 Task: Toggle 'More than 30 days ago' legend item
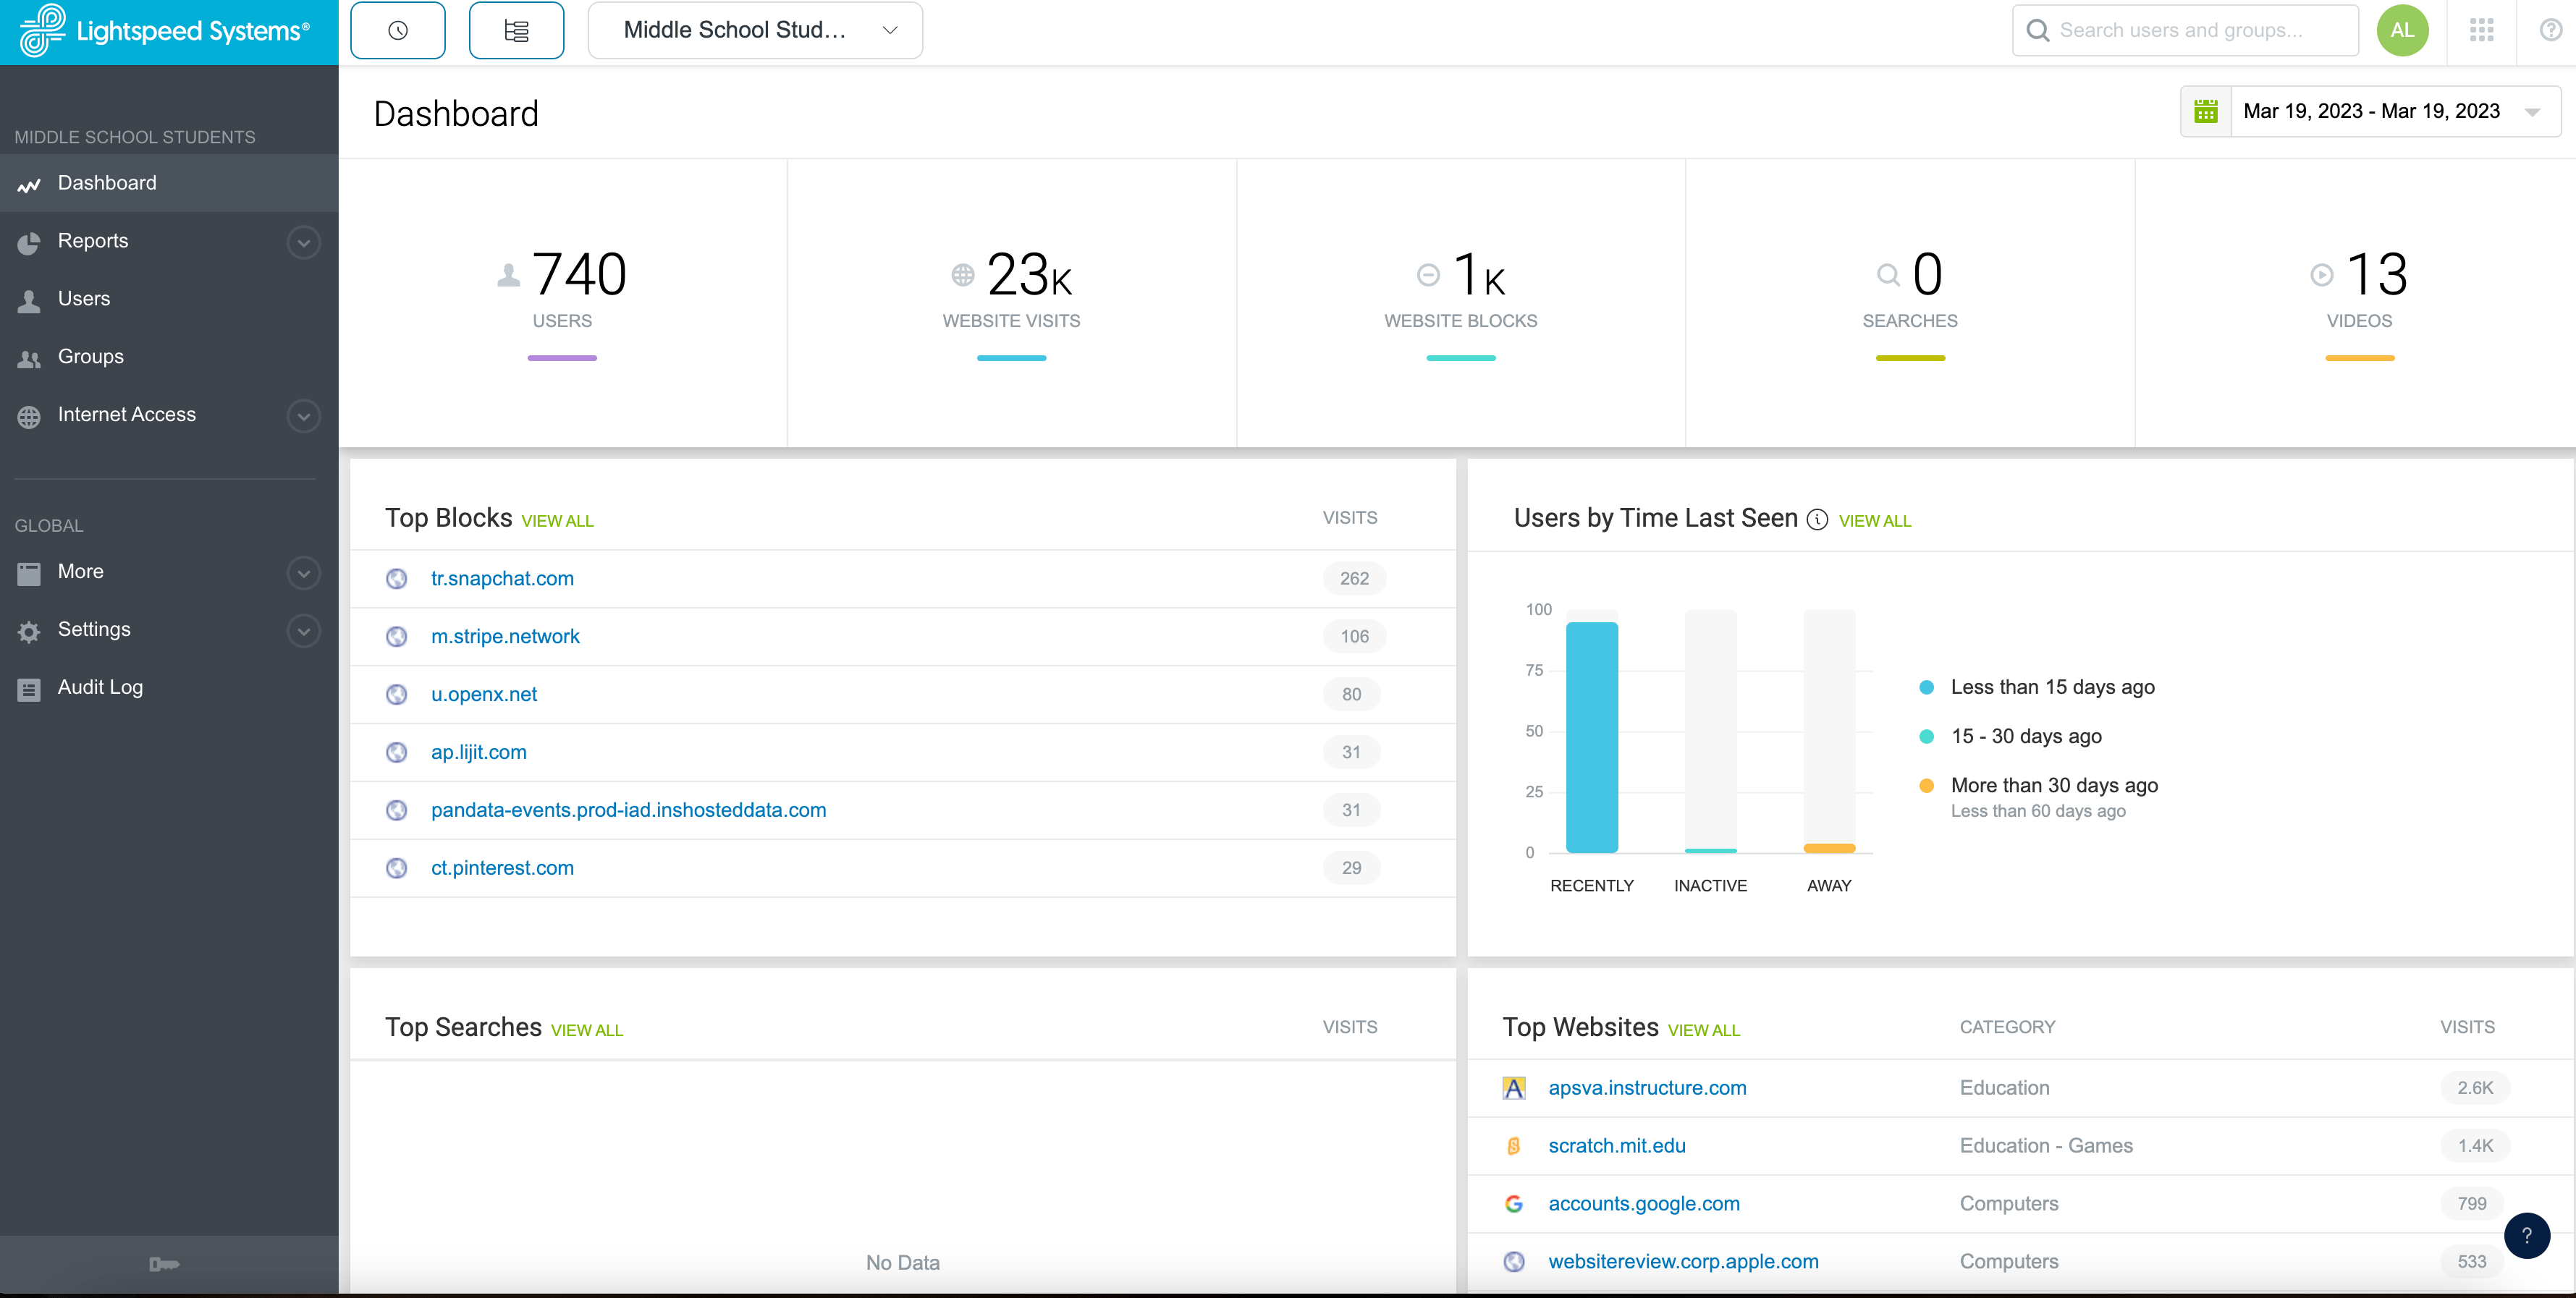2053,785
